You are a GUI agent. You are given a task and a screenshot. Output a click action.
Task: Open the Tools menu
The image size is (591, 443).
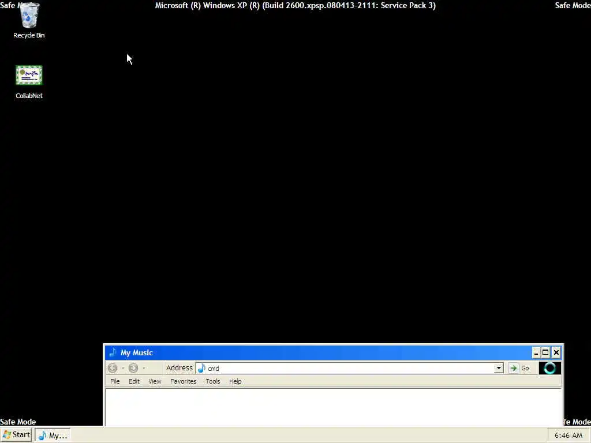(x=212, y=381)
